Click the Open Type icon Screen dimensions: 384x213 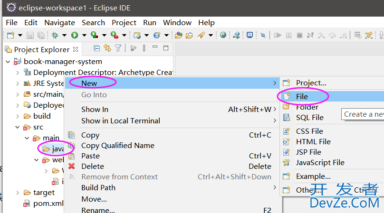[179, 36]
